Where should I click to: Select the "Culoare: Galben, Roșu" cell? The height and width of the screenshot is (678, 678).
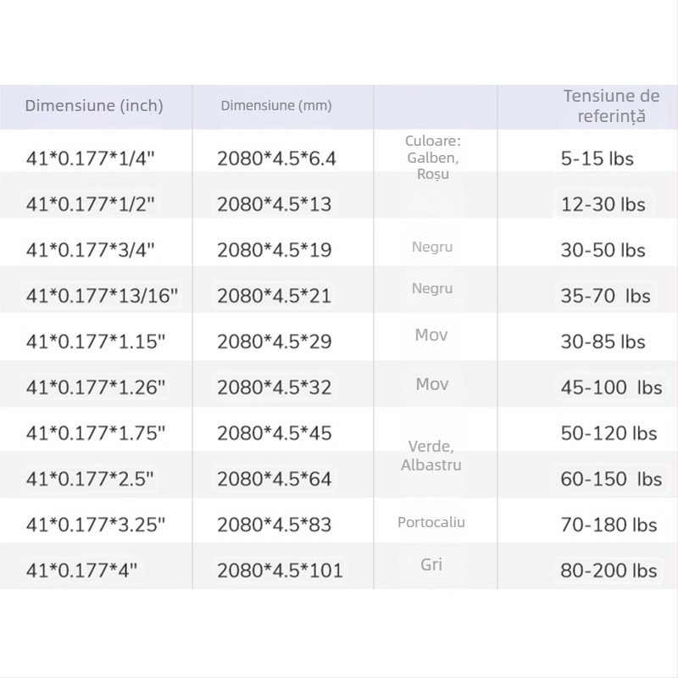[432, 157]
